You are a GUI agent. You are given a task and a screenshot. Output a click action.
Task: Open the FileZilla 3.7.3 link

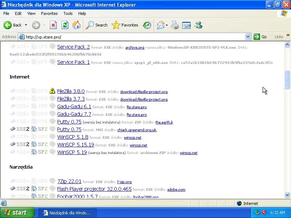point(71,99)
